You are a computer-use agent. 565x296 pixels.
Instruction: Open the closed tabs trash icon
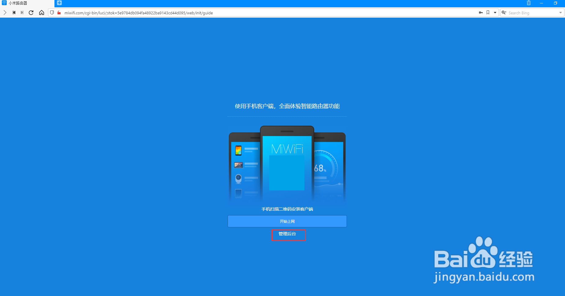(529, 3)
